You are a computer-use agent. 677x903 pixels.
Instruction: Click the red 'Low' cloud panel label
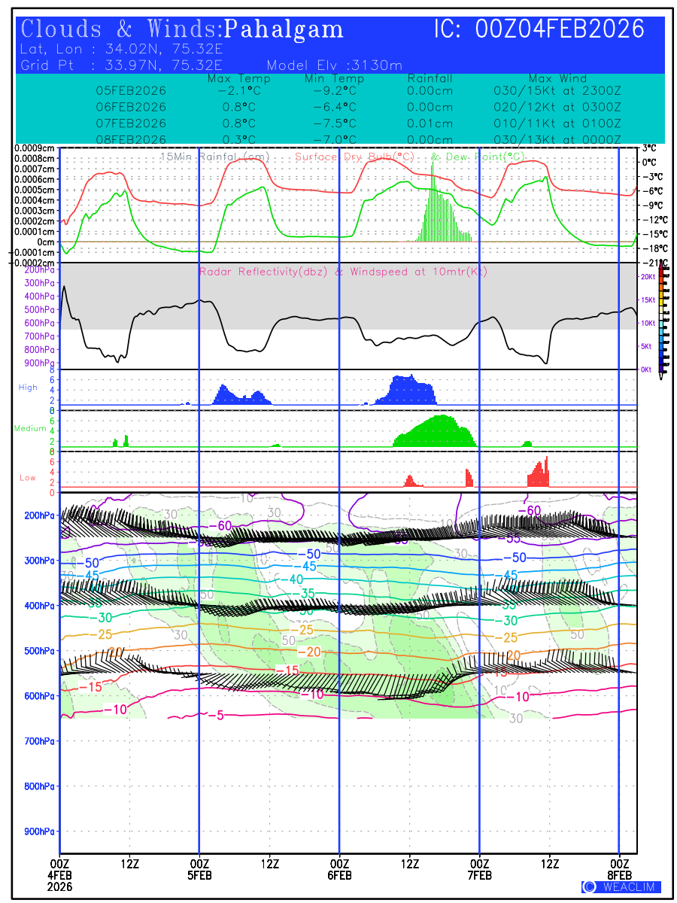tap(28, 477)
